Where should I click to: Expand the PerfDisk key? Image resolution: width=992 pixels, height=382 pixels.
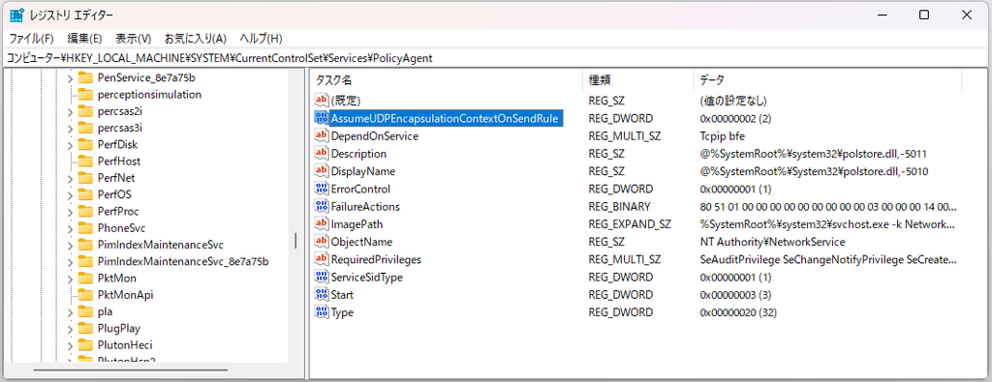[70, 145]
